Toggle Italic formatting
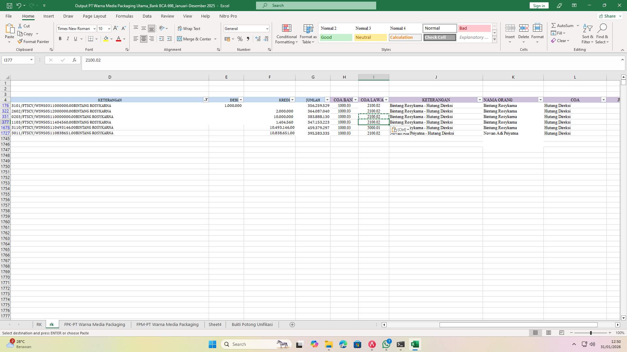This screenshot has width=627, height=352. [x=68, y=39]
